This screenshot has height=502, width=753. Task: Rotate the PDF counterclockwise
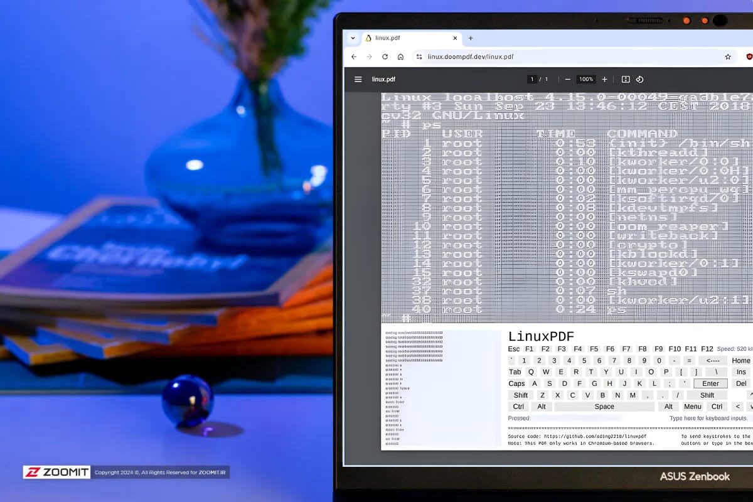[640, 80]
